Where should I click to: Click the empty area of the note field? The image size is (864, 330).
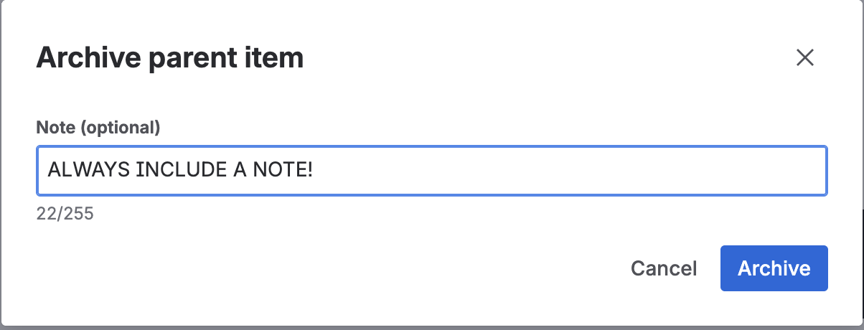click(x=574, y=170)
